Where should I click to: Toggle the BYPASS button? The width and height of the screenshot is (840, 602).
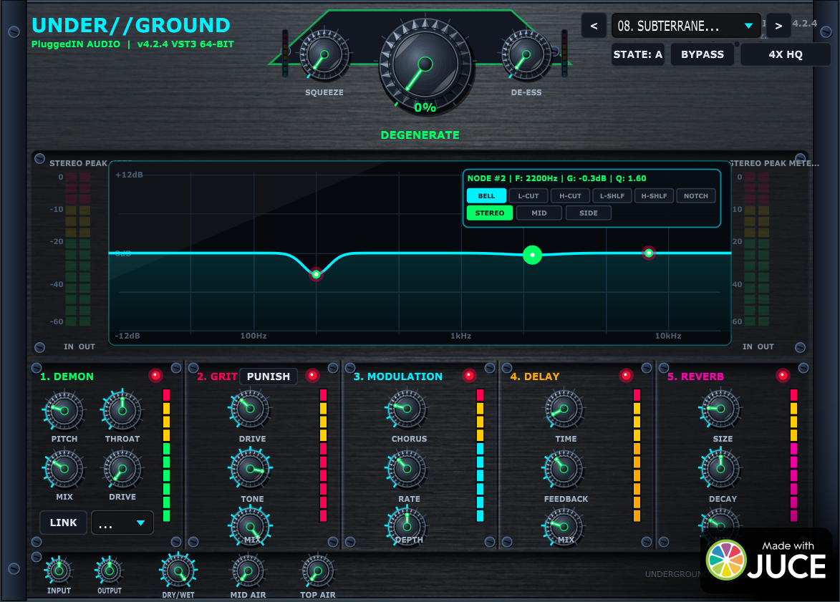pos(703,54)
